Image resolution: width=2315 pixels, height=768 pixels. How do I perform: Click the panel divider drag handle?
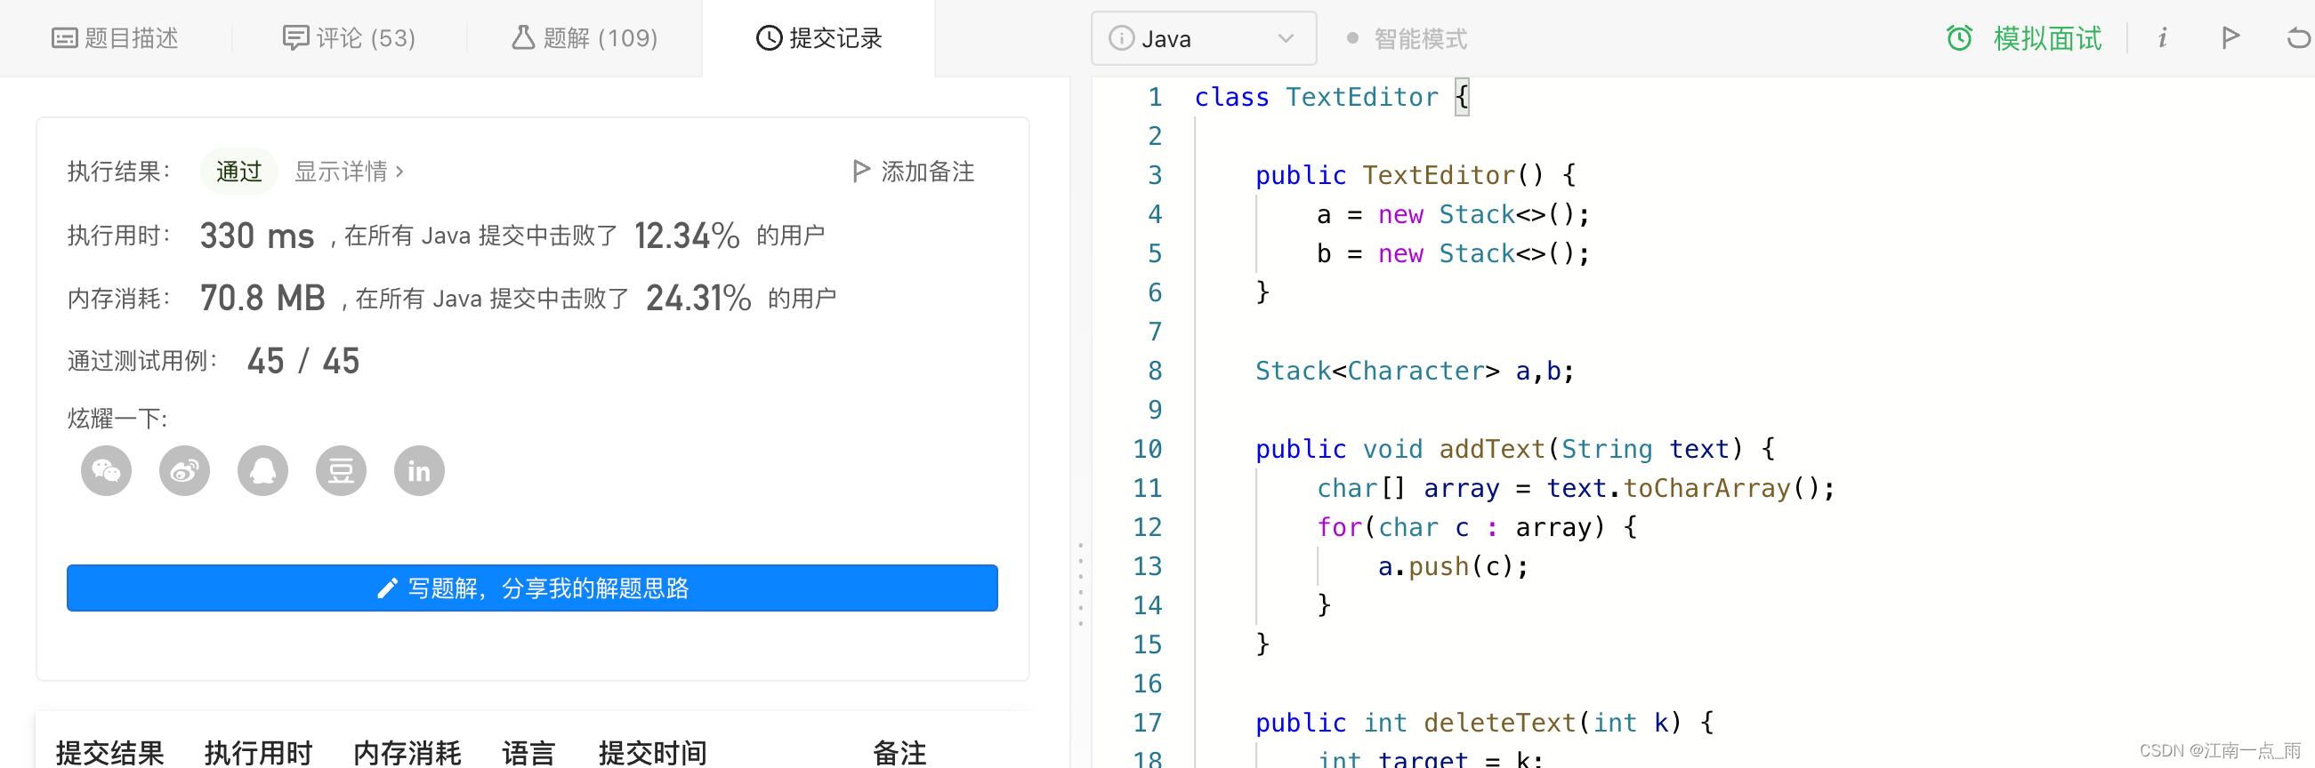(x=1080, y=584)
